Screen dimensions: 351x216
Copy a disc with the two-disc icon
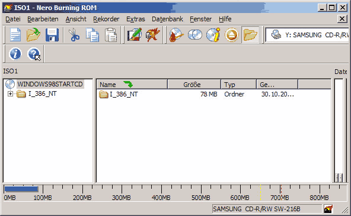pyautogui.click(x=195, y=35)
